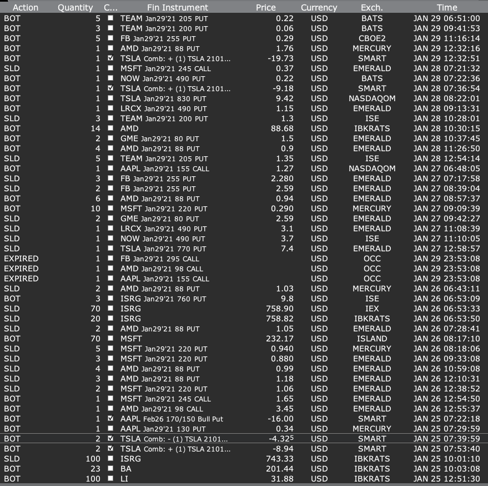Select AAPL Jan29'21 155 CALL bought at 1.27
This screenshot has height=486, width=488.
[x=165, y=168]
